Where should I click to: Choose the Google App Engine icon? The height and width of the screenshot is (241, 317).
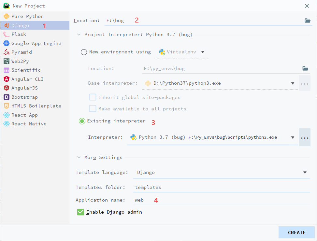(6, 43)
